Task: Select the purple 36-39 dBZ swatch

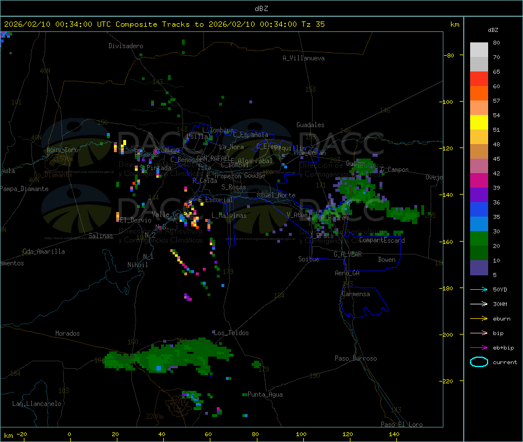Action: (479, 195)
